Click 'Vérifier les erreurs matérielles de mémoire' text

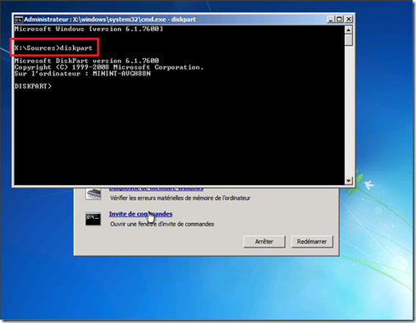pyautogui.click(x=181, y=198)
